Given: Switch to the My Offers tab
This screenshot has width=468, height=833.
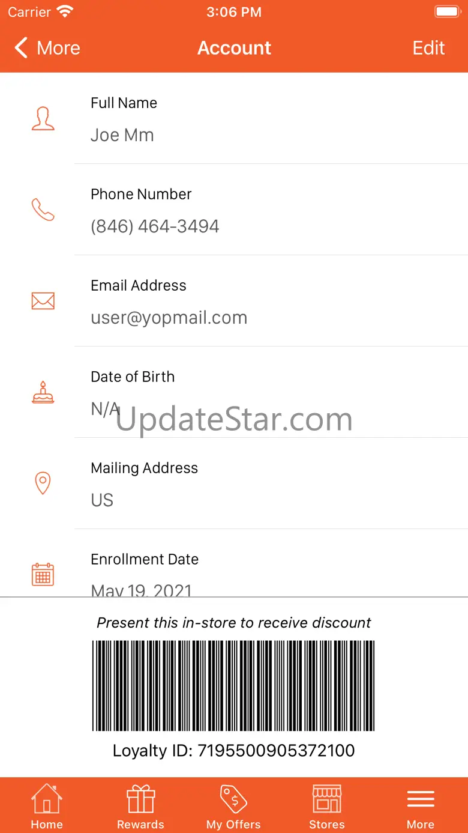Looking at the screenshot, I should (233, 807).
